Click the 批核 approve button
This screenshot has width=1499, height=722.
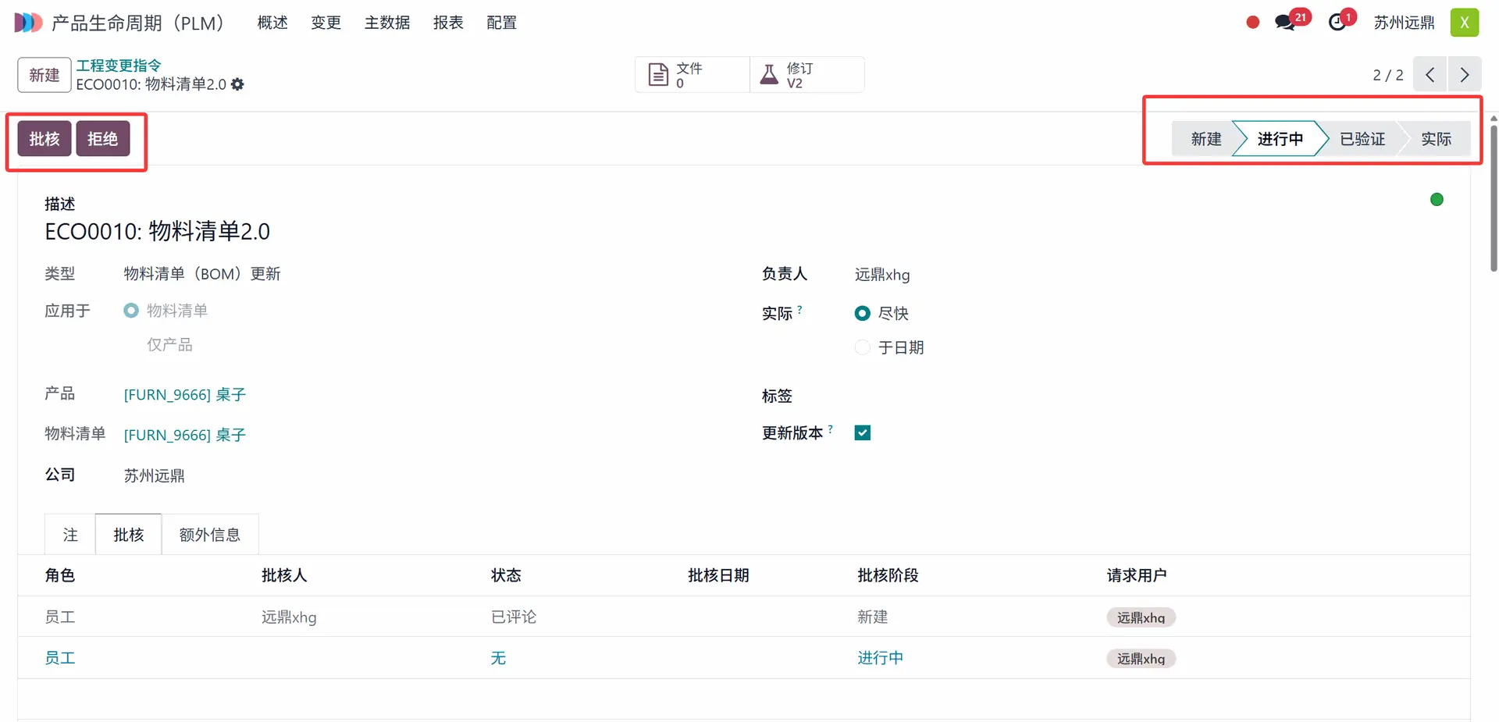coord(45,139)
